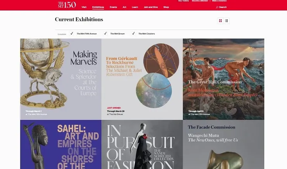
Task: Click Make a Donation link
Action: pos(219,1)
